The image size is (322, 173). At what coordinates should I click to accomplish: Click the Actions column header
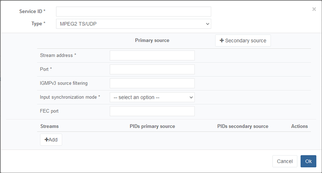tap(299, 126)
